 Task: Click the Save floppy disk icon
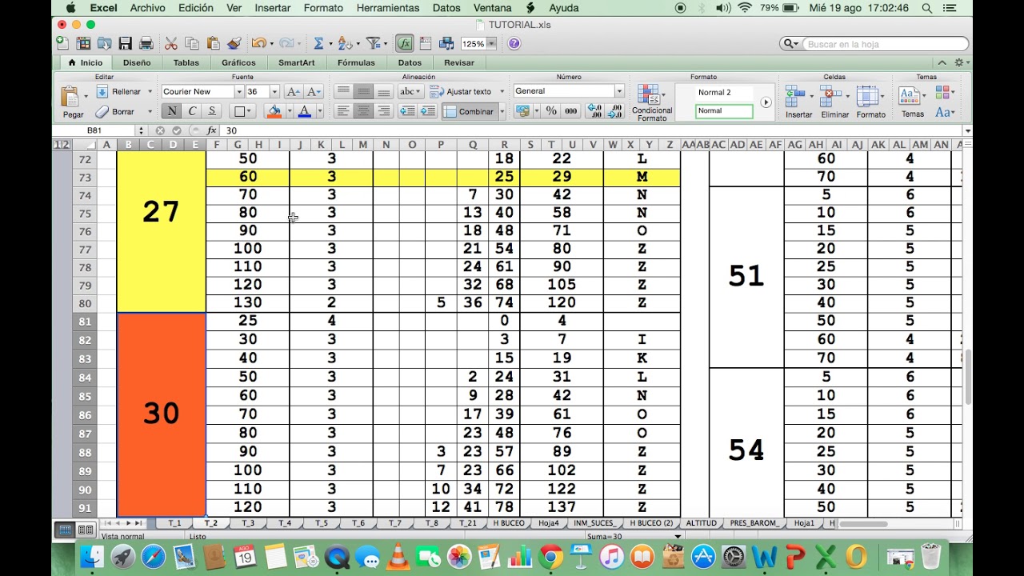coord(125,43)
